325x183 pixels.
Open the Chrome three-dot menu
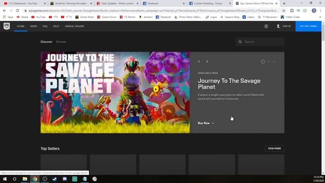(320, 11)
